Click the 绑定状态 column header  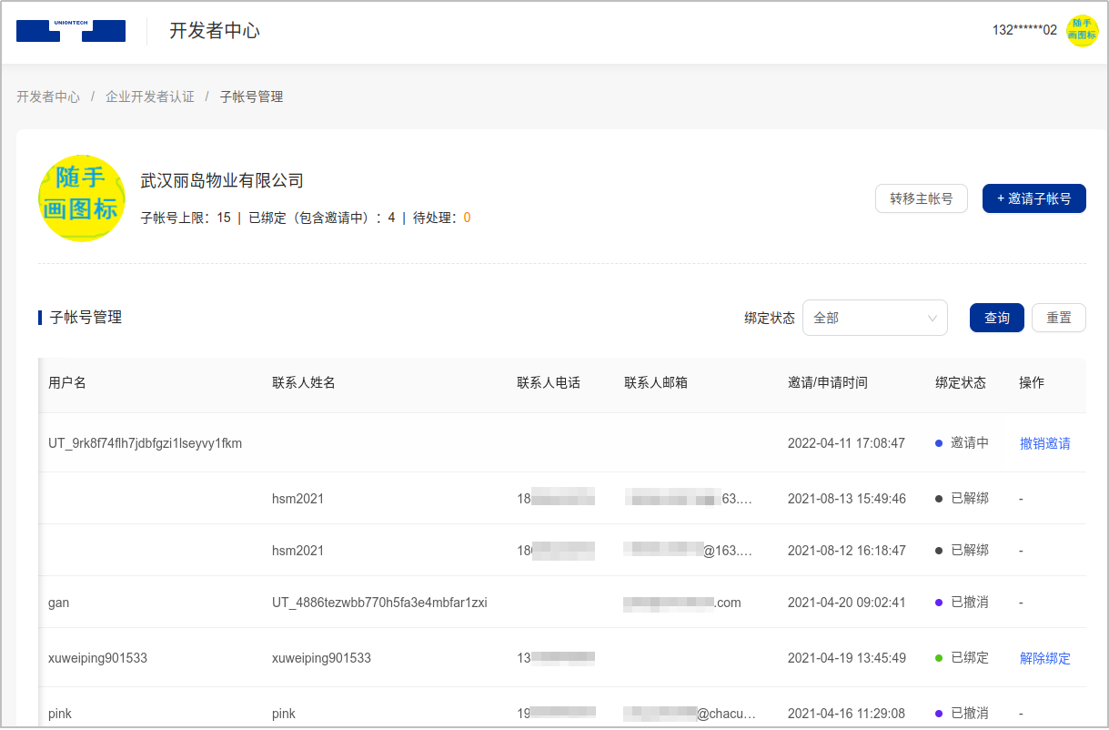coord(960,383)
